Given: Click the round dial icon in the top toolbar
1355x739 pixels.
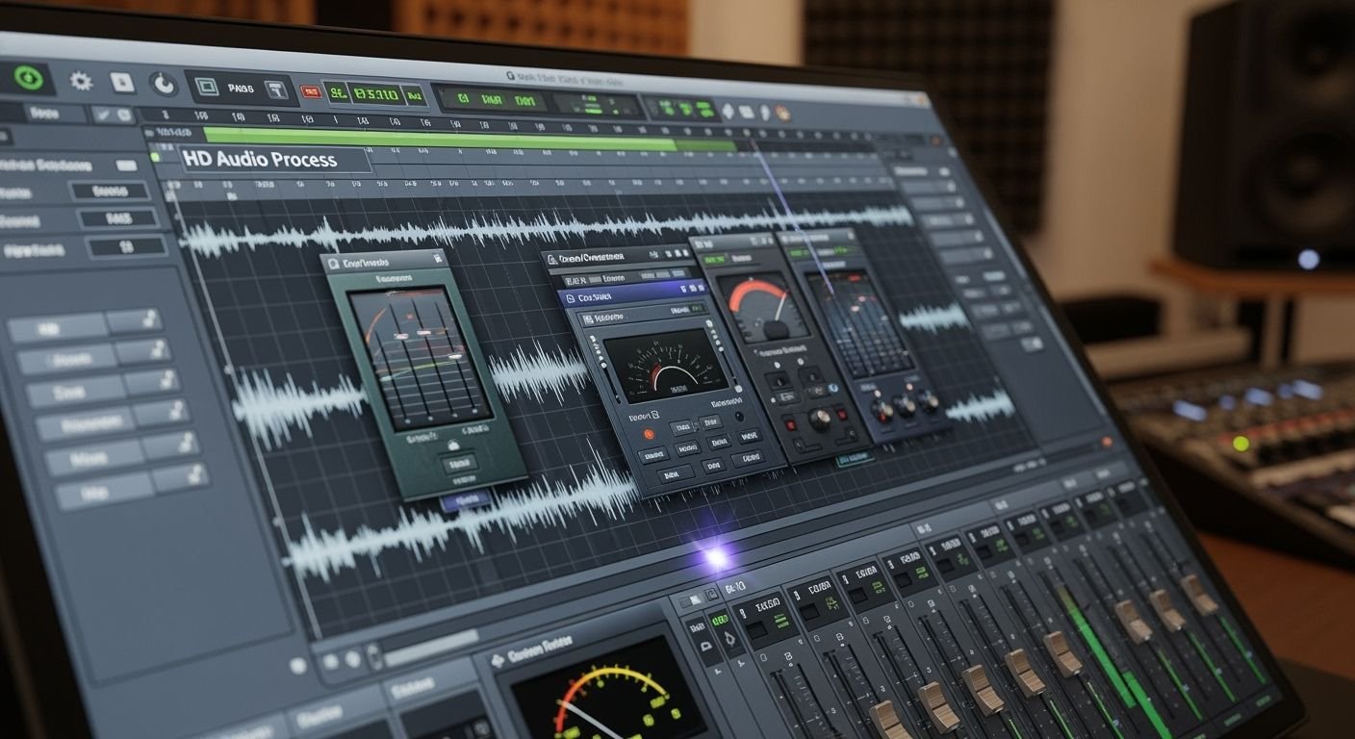Looking at the screenshot, I should tap(164, 85).
